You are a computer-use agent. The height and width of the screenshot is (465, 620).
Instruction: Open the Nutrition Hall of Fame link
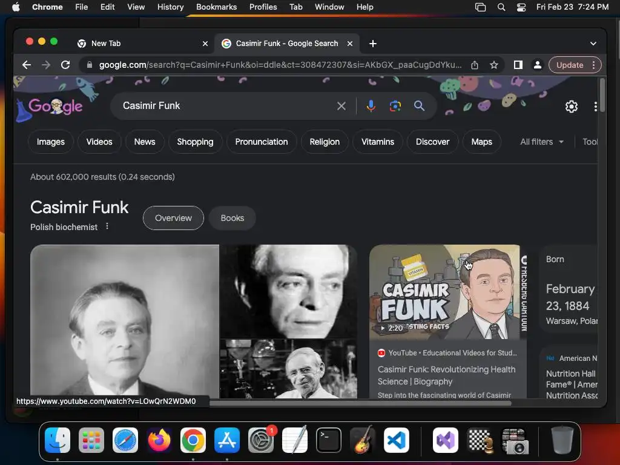coord(572,384)
